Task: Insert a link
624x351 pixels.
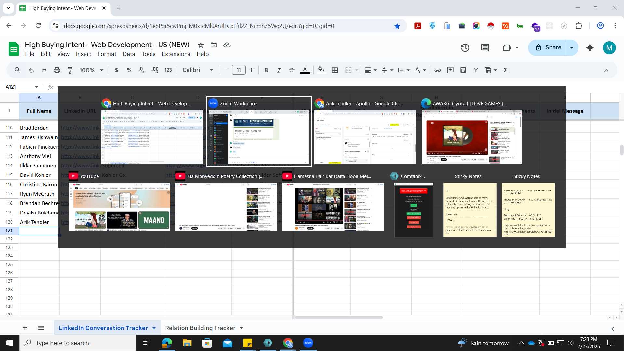Action: 437,70
